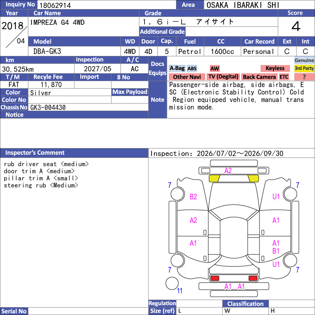This screenshot has width=315, height=315.
Task: Select the Back Camera badge
Action: [259, 77]
